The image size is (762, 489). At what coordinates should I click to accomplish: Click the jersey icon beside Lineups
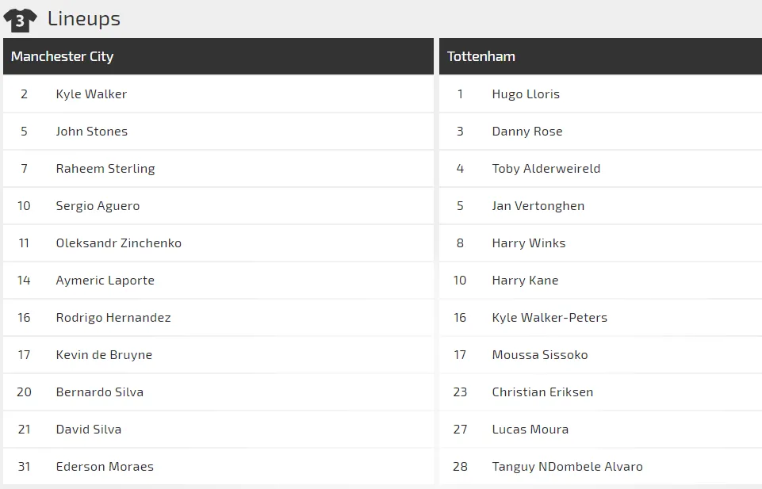(x=20, y=20)
